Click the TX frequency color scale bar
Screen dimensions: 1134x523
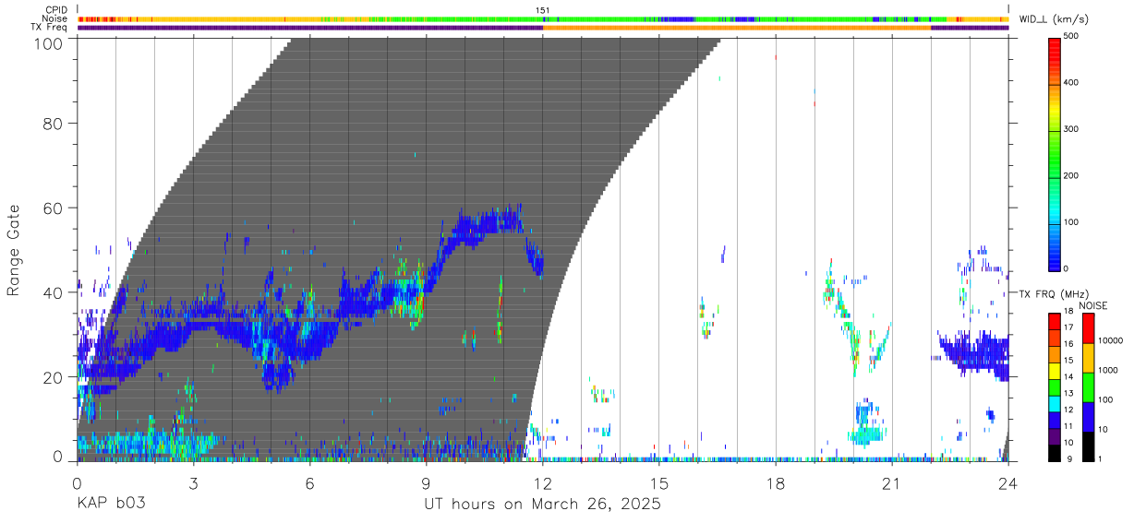(1055, 387)
